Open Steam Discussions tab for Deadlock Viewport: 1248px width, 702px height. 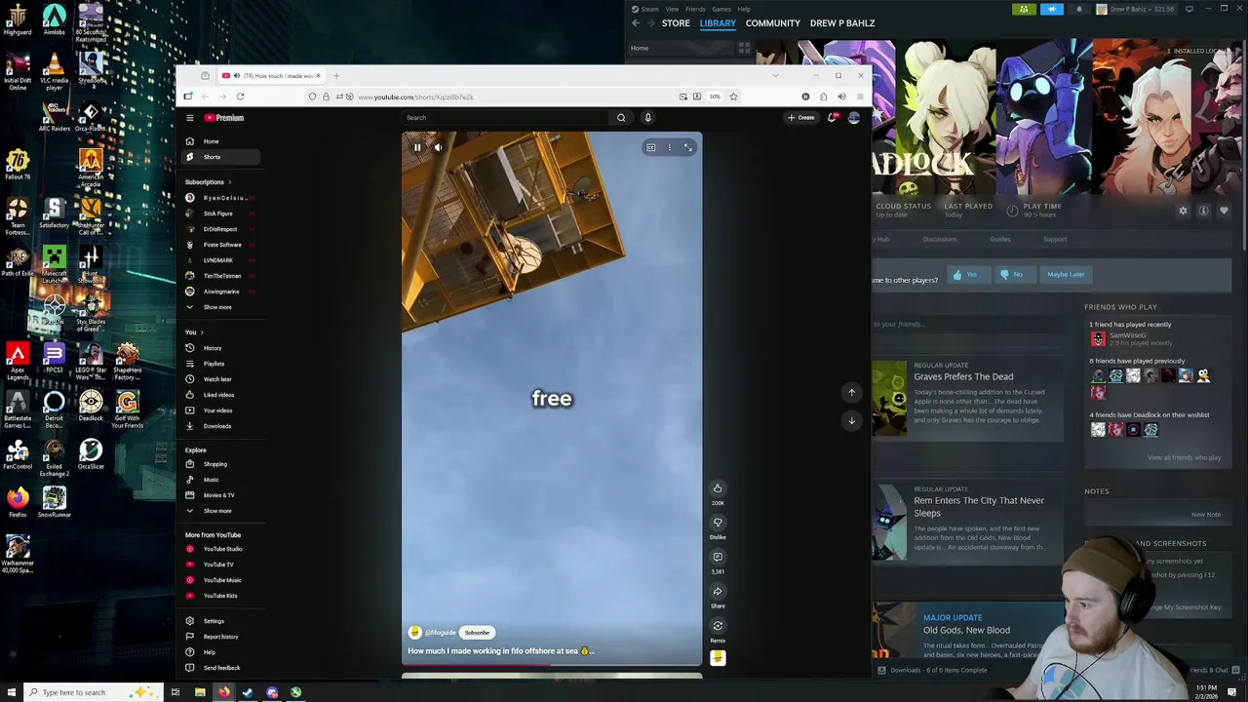[940, 239]
